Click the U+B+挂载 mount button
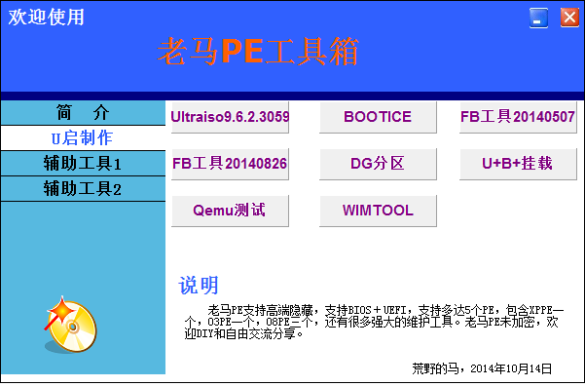585x386 pixels. coord(518,164)
